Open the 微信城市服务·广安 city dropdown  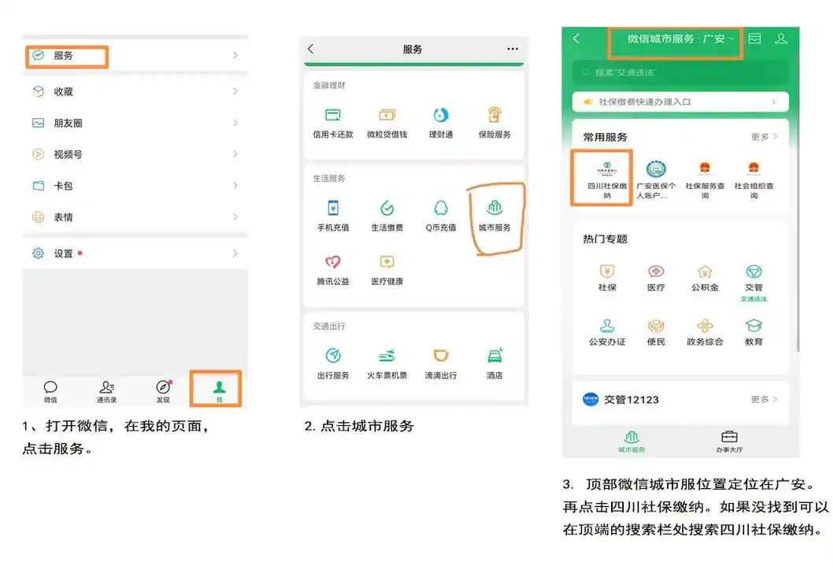[x=680, y=39]
